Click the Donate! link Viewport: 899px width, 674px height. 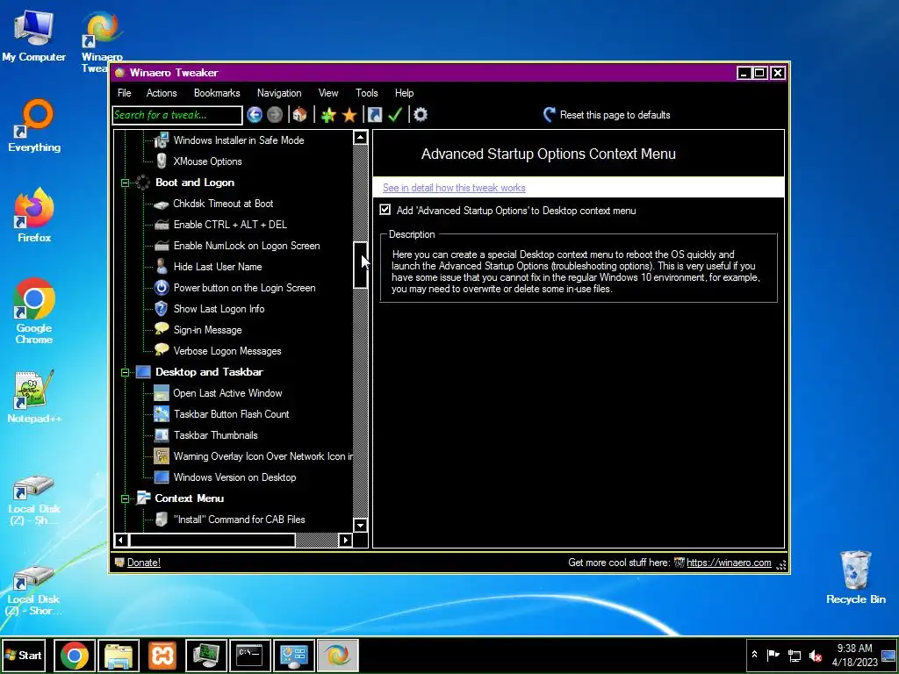click(x=144, y=563)
